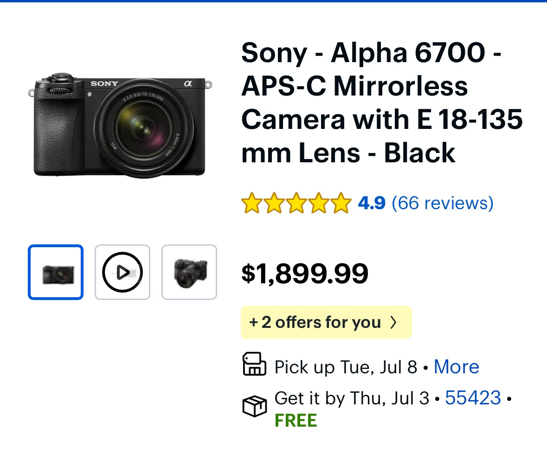
Task: Expand offers using the chevron arrow
Action: click(x=393, y=322)
